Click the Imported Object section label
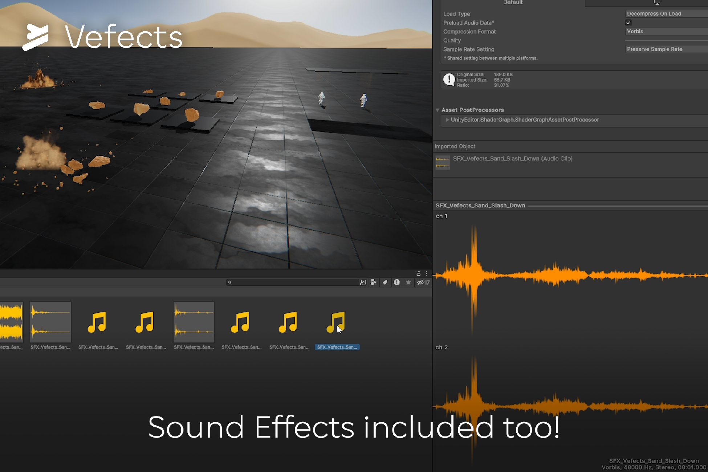Screen dimensions: 708x472 point(455,146)
